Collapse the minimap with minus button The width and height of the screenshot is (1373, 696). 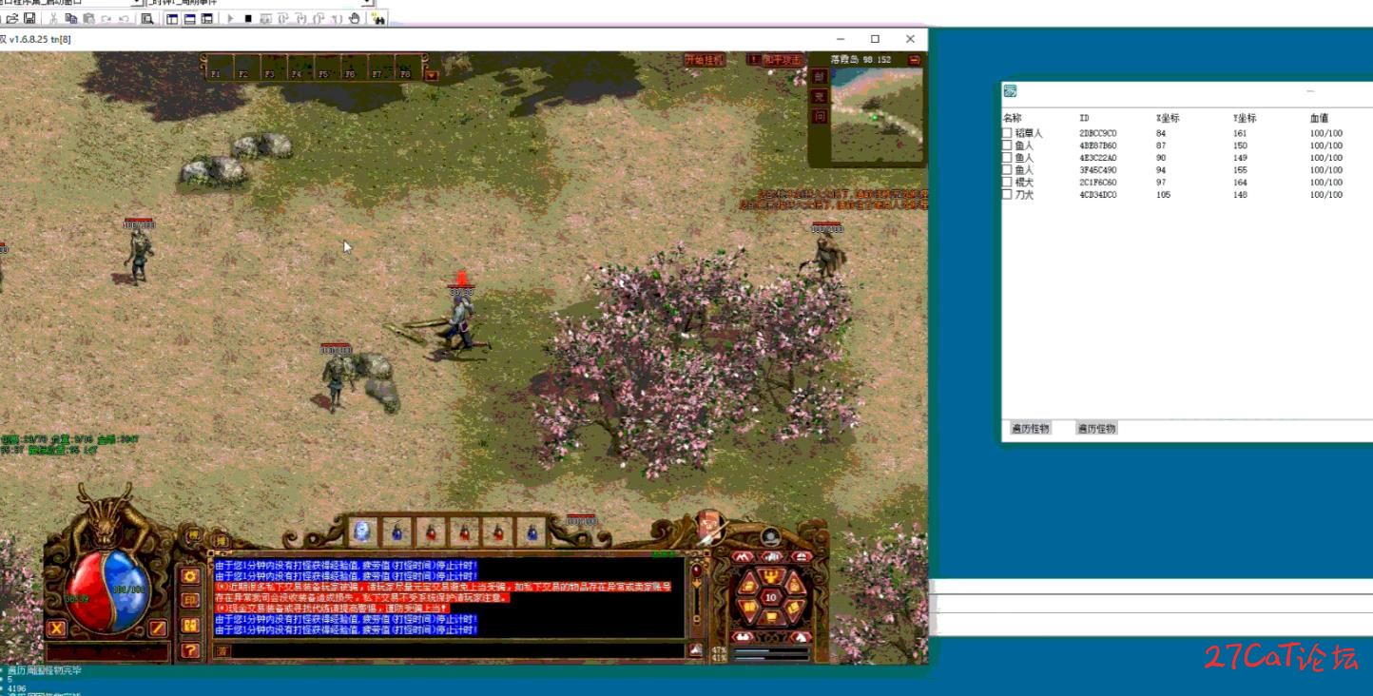tap(914, 60)
